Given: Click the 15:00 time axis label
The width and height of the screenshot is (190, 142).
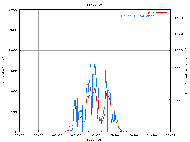Looking at the screenshot, I should click(114, 135).
